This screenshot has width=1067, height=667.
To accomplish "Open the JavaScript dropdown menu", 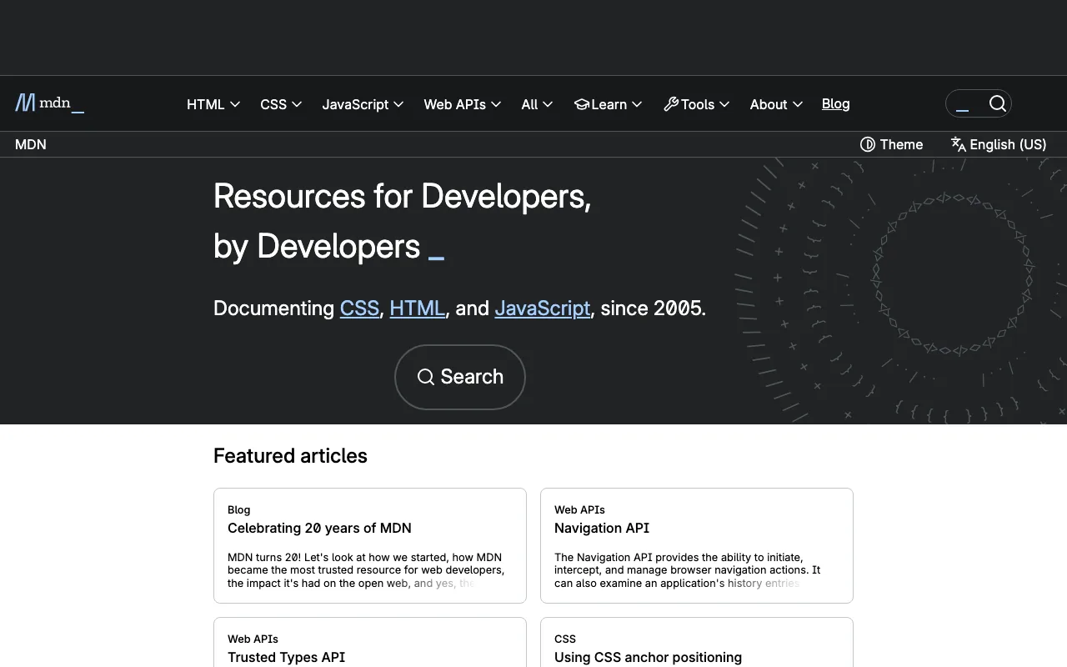I will 363,104.
